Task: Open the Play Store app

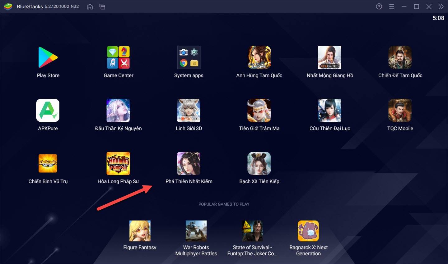Action: point(48,57)
